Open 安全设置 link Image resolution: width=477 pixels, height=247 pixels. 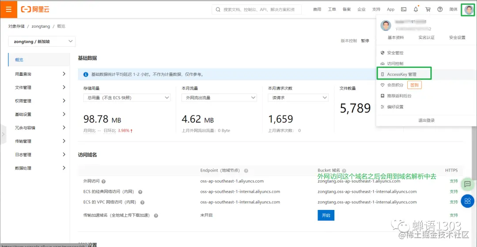click(x=457, y=37)
